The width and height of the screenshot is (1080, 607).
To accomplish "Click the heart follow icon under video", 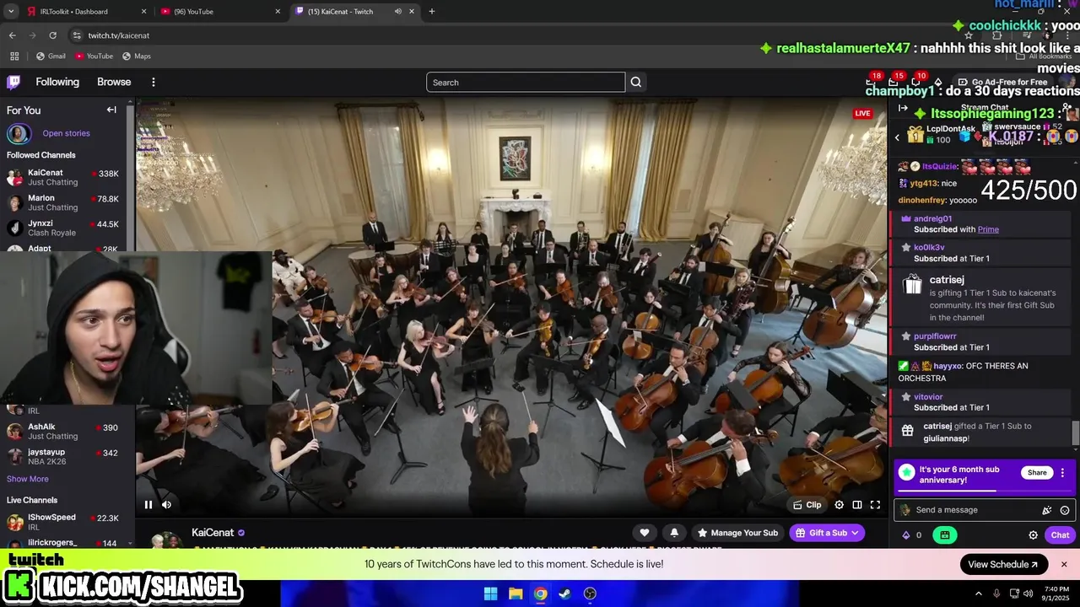I will point(645,533).
